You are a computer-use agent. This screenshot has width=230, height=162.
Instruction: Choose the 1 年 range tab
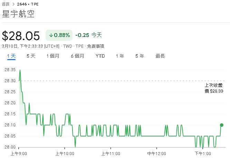point(120,56)
